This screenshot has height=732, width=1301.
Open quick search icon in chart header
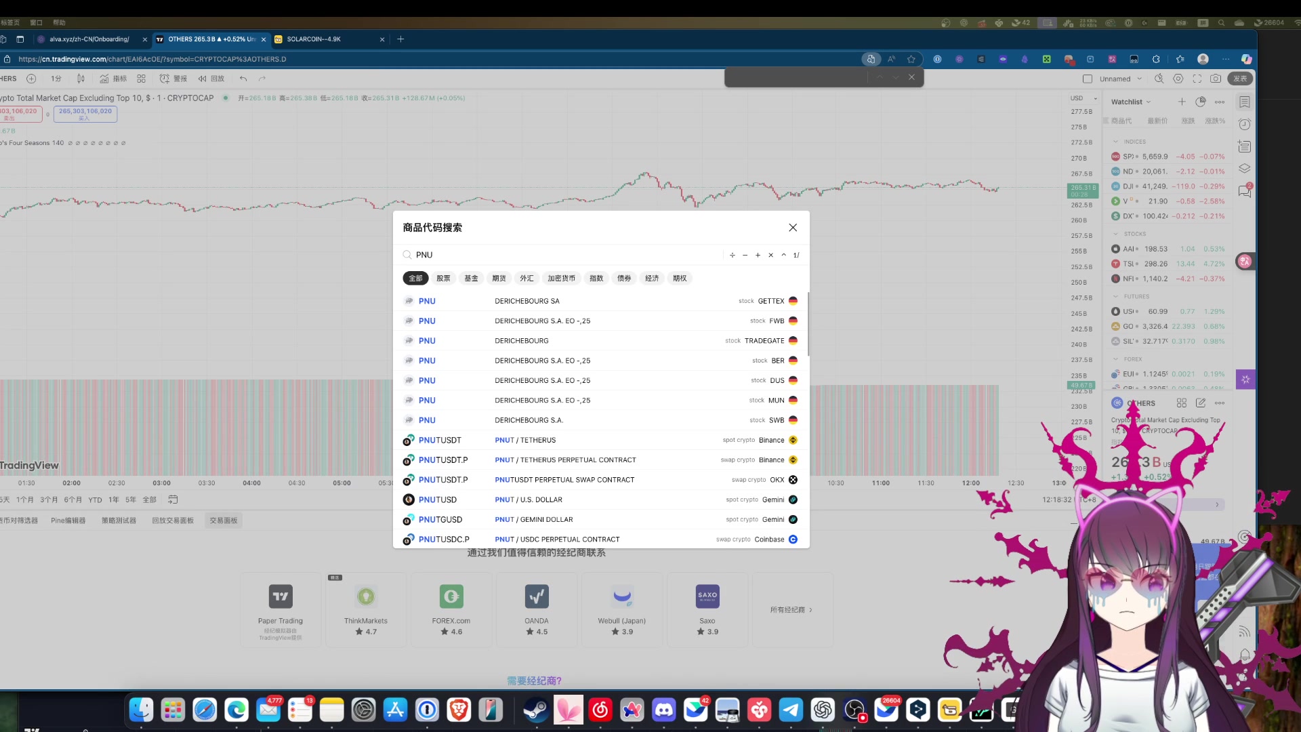[1159, 79]
